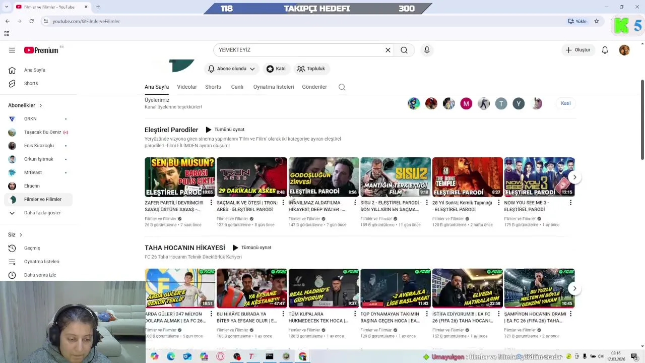Open the YouTube hamburger guide menu
This screenshot has height=363, width=645.
(12, 50)
